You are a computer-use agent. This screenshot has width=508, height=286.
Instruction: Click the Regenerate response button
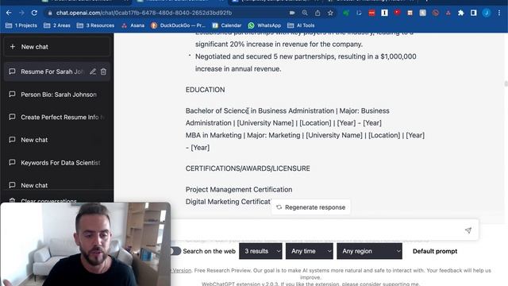tap(310, 207)
